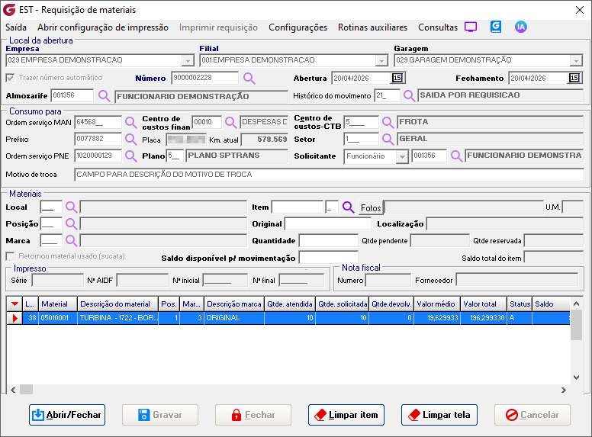Click Item code input field

pyautogui.click(x=298, y=207)
